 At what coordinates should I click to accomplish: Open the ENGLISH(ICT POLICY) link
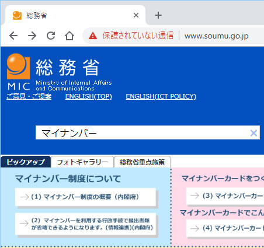coord(161,96)
